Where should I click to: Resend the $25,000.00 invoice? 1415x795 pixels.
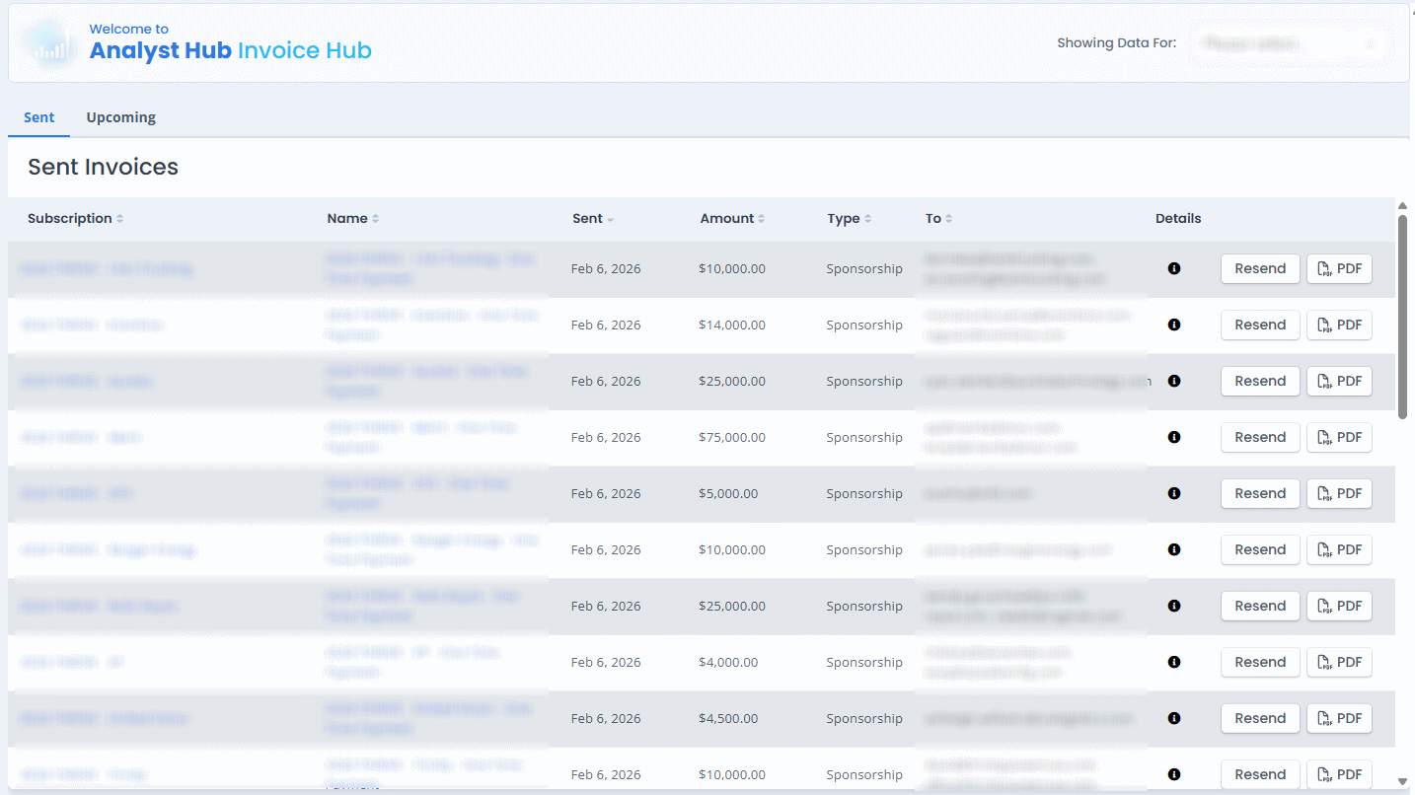pos(1260,381)
